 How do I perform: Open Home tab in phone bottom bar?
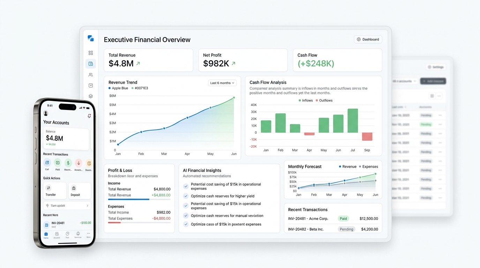tap(46, 235)
